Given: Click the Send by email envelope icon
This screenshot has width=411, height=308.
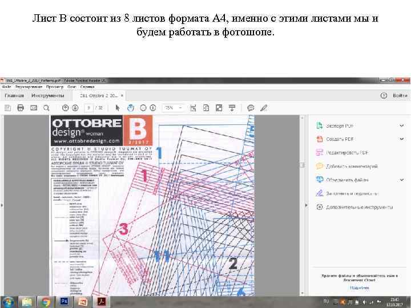Looking at the screenshot, I should 34,108.
